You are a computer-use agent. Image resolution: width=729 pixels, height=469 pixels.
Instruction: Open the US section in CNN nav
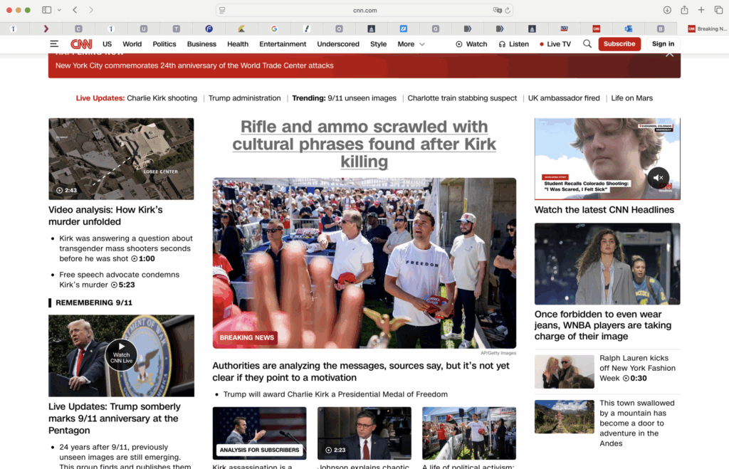[x=107, y=43]
